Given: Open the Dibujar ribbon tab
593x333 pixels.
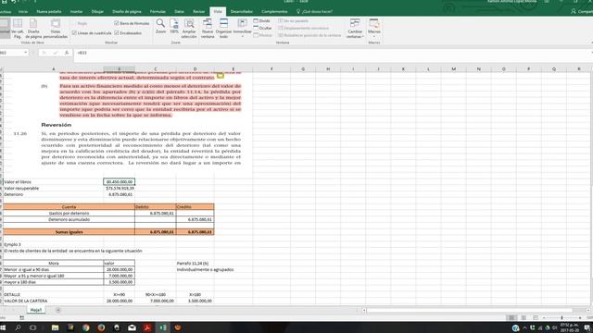Looking at the screenshot, I should coord(97,12).
